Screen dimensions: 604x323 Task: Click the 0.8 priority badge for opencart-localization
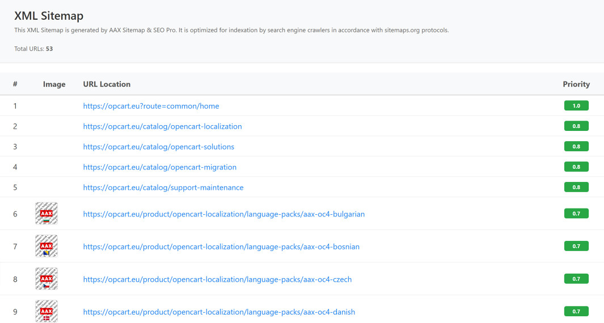coord(576,126)
